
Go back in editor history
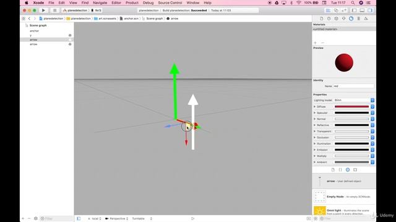coord(29,18)
